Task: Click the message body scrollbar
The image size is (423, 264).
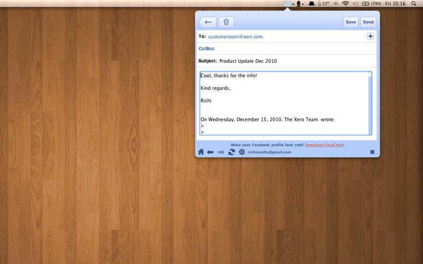Action: point(370,103)
